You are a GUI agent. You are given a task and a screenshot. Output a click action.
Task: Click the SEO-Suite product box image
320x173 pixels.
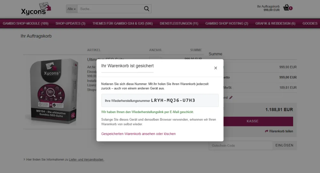tap(54, 92)
